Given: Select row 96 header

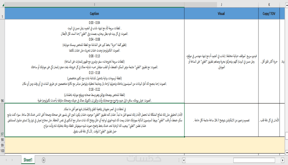Looking at the screenshot, I should tap(2, 61).
